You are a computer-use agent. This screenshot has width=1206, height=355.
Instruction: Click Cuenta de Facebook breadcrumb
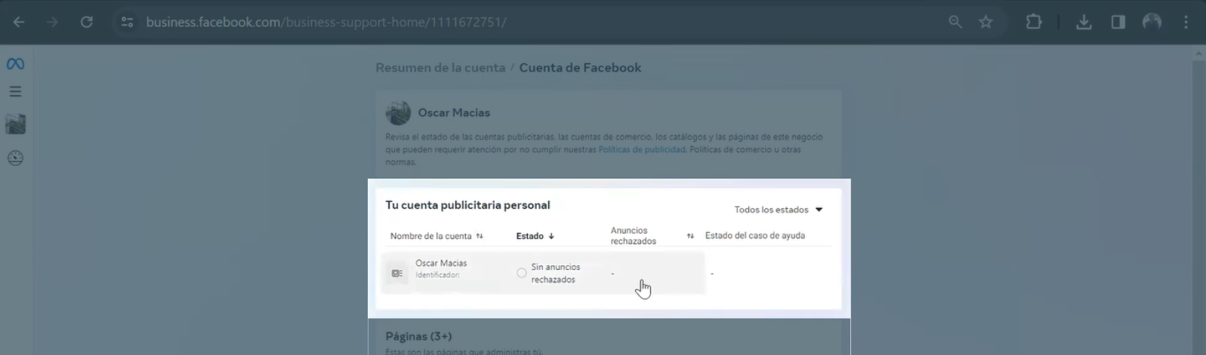click(580, 67)
